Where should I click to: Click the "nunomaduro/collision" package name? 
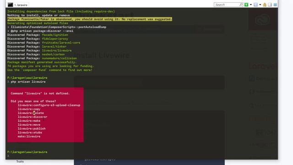(x=59, y=58)
